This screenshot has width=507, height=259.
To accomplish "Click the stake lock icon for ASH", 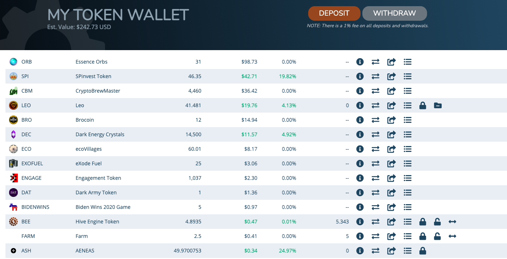I will [423, 251].
